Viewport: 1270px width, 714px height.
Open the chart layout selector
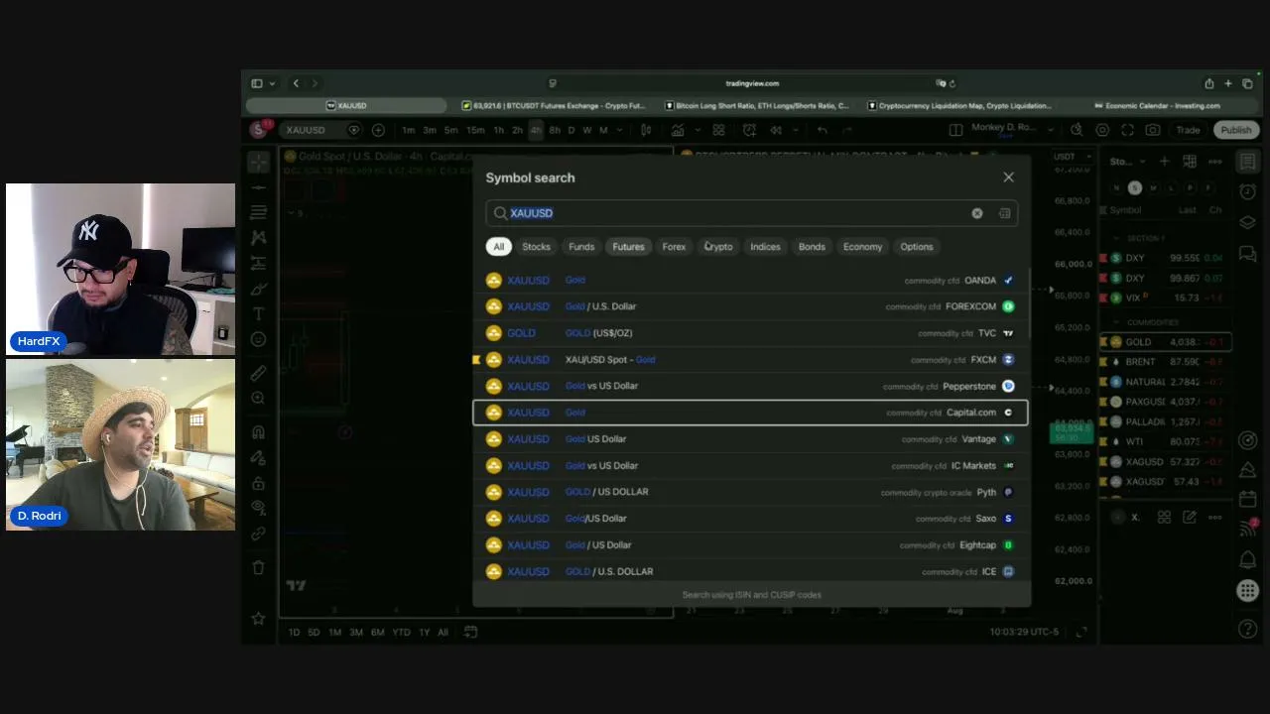point(955,130)
